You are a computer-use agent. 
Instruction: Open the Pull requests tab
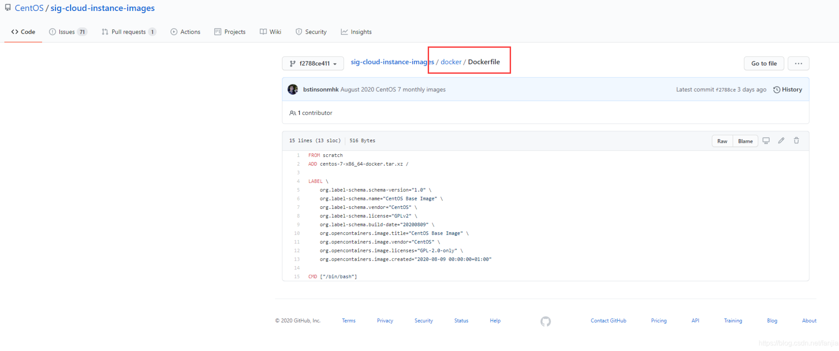[x=128, y=32]
